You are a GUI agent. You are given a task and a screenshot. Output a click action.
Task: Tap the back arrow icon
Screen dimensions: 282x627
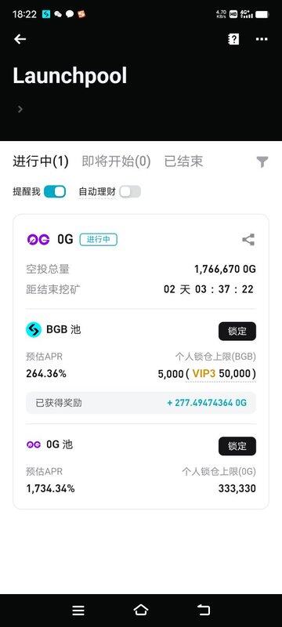[20, 38]
